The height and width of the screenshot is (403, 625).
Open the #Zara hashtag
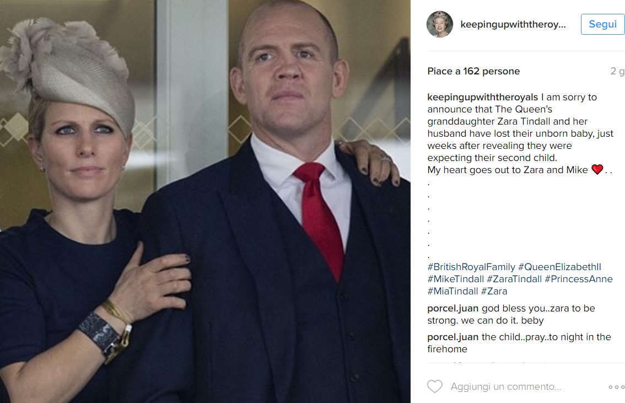(494, 292)
